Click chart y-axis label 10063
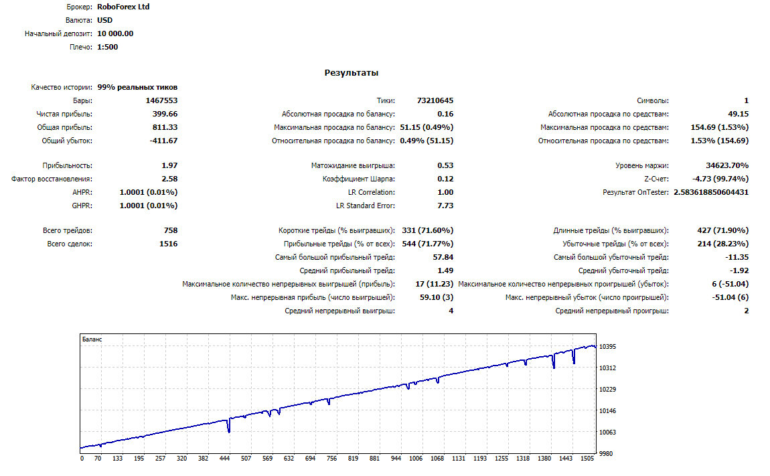Viewport: 770px width, 476px height. 607,432
